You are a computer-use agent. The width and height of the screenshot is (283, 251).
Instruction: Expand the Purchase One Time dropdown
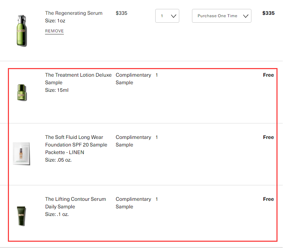[x=222, y=16]
